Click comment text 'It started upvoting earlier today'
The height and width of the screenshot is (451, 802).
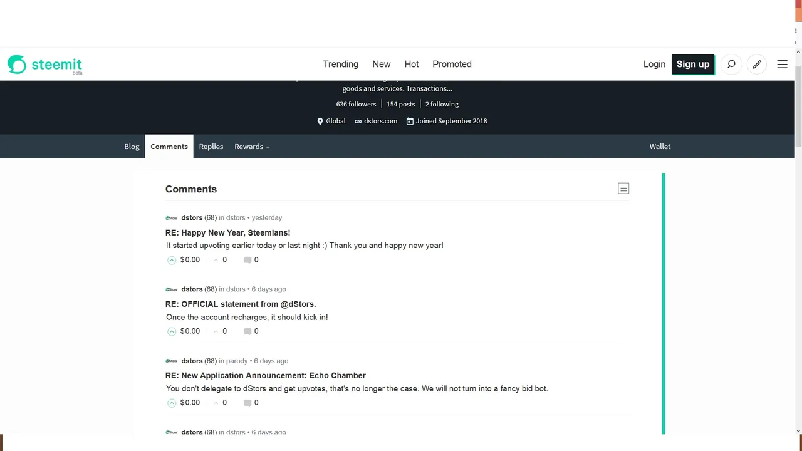(305, 246)
